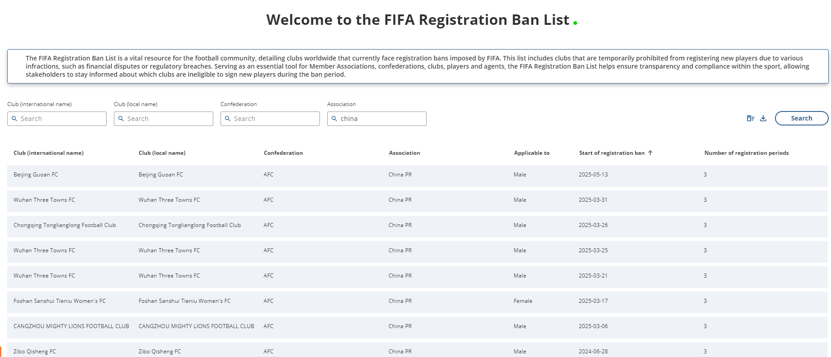Click the Applicable to column header
The height and width of the screenshot is (357, 831).
coord(532,153)
